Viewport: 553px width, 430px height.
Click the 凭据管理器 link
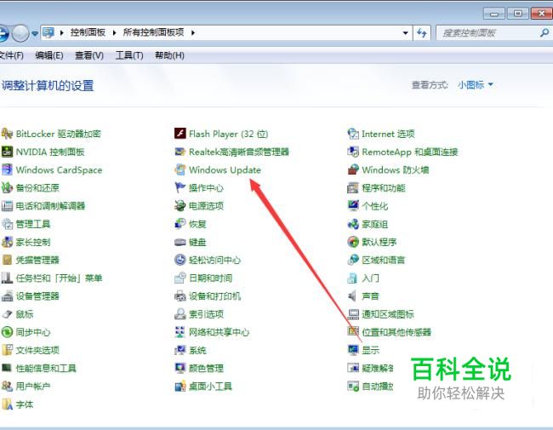[37, 261]
